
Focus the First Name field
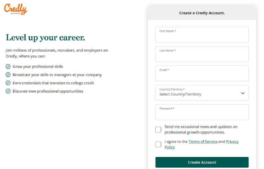point(202,35)
